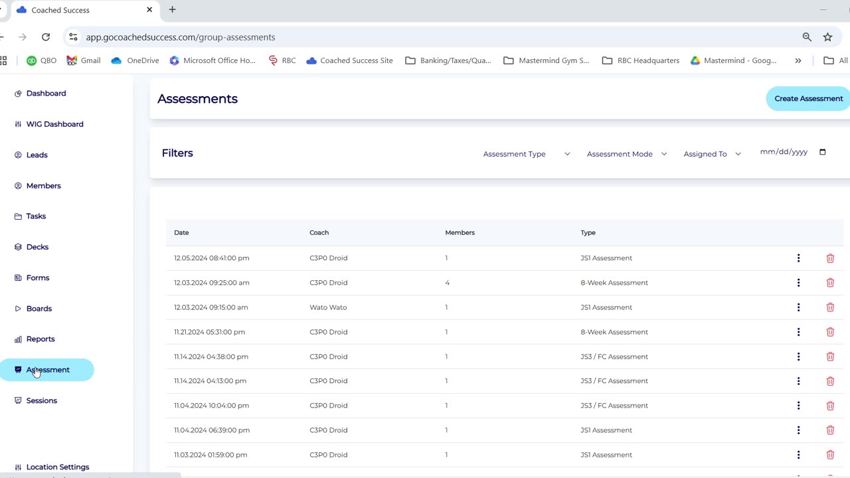Select the highlighted Assessment sidebar item
This screenshot has width=850, height=478.
[46, 370]
